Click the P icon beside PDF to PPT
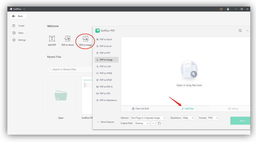 [97, 53]
